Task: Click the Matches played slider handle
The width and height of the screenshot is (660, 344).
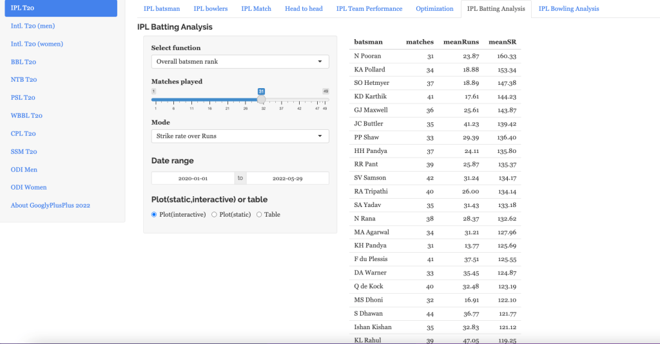Action: coord(261,100)
